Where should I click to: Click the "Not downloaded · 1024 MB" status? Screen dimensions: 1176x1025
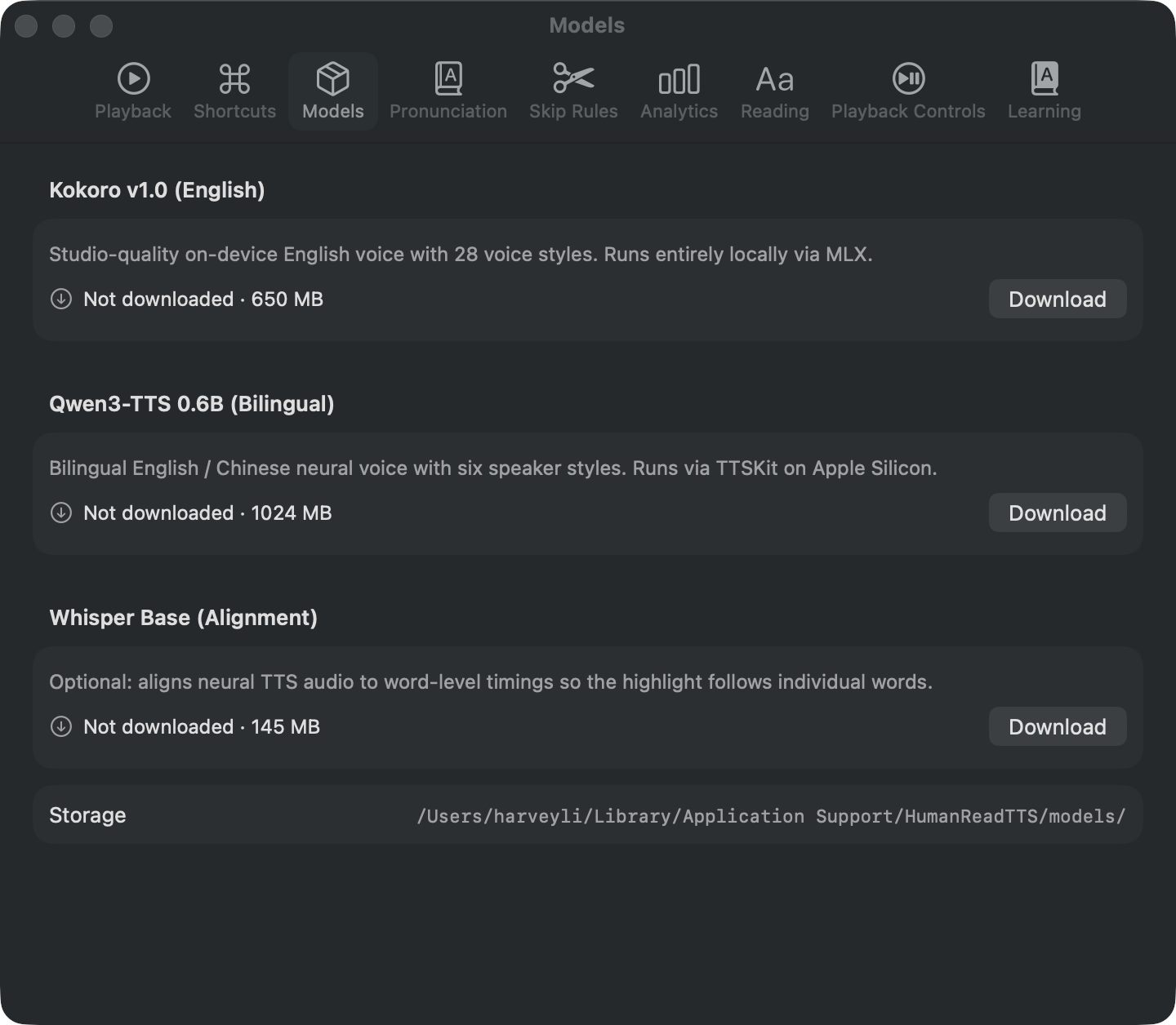tap(207, 512)
